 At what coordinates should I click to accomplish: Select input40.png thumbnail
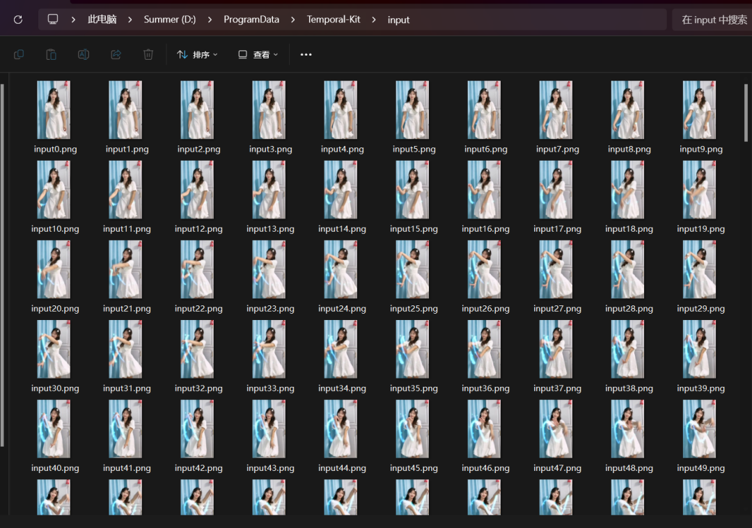tap(54, 429)
